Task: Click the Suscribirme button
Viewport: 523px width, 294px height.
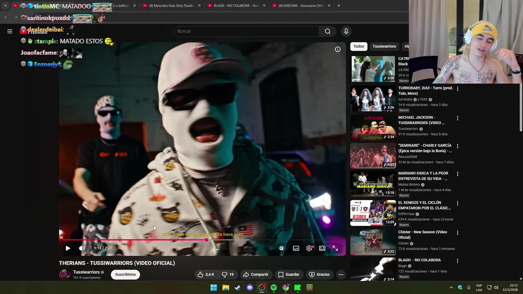Action: (125, 274)
